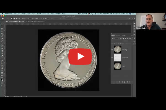Screen dimensions: 166x110
Task: Choose the Add to Selection mode icon
Action: [x=14, y=18]
